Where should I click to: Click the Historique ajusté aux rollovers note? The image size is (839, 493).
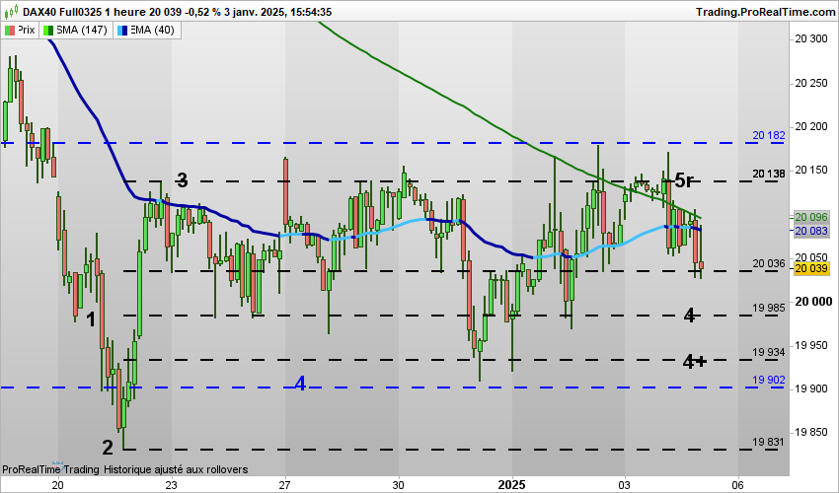click(x=176, y=469)
